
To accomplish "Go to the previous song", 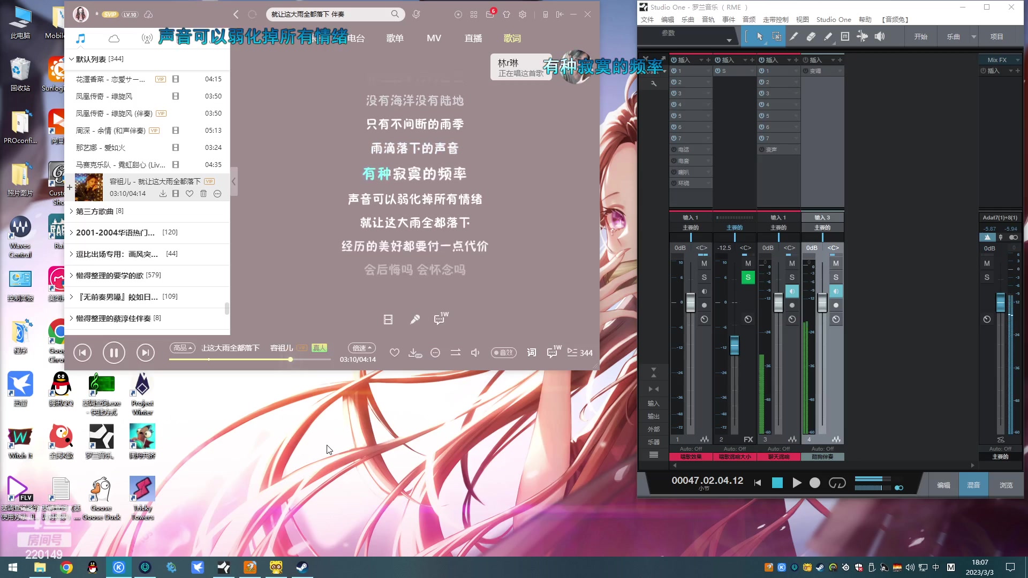I will tap(82, 353).
